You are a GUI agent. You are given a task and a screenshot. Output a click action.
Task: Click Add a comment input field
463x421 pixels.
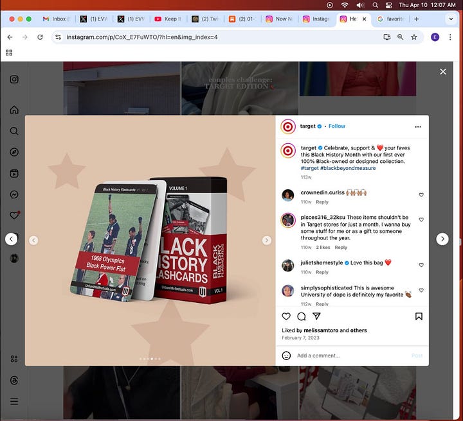(351, 356)
